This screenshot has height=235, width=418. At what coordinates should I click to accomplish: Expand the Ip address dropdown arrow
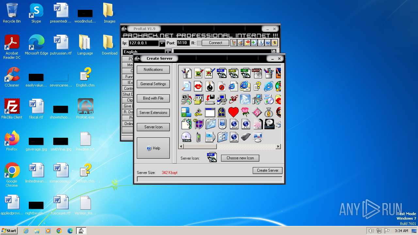coord(162,43)
